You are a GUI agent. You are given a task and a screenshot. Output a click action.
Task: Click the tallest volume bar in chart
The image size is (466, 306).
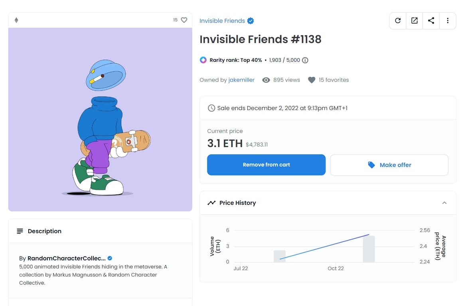pyautogui.click(x=369, y=249)
